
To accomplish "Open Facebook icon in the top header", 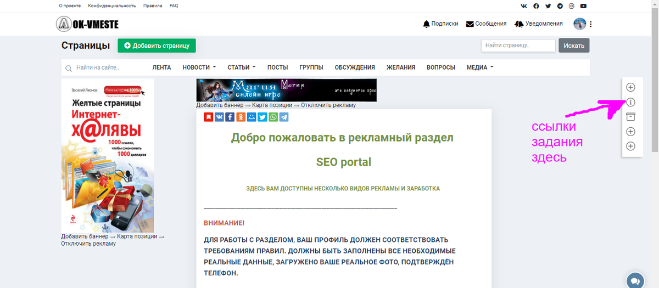I will (x=536, y=6).
